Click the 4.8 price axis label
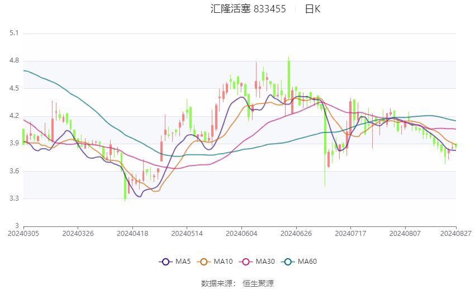The height and width of the screenshot is (289, 475). pyautogui.click(x=14, y=60)
